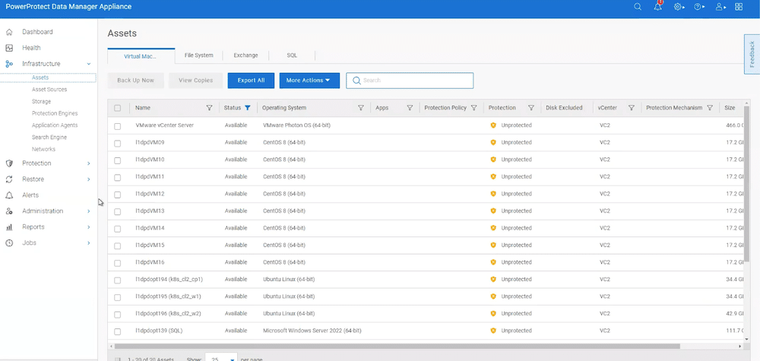Check the l1dpdVM12 row checkbox
The width and height of the screenshot is (760, 361).
click(117, 195)
